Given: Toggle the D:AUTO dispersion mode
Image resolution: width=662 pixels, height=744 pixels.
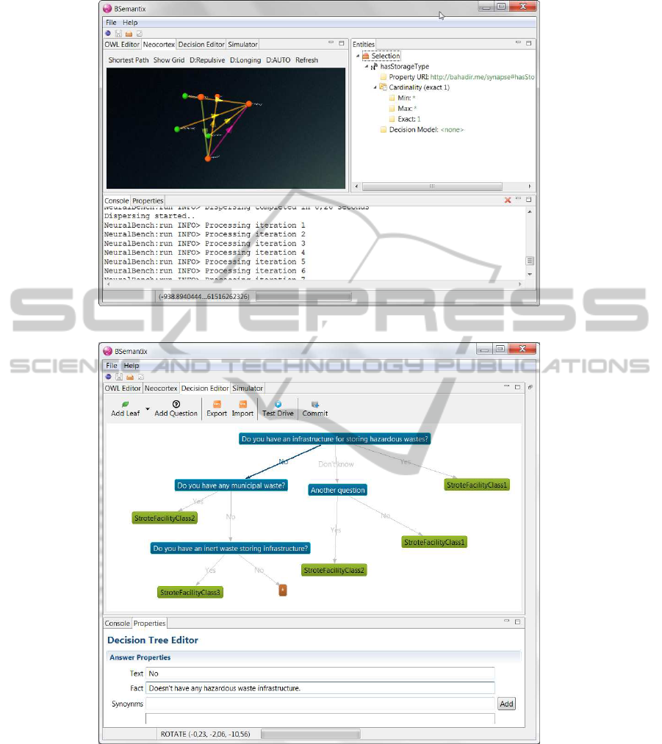Looking at the screenshot, I should 278,60.
